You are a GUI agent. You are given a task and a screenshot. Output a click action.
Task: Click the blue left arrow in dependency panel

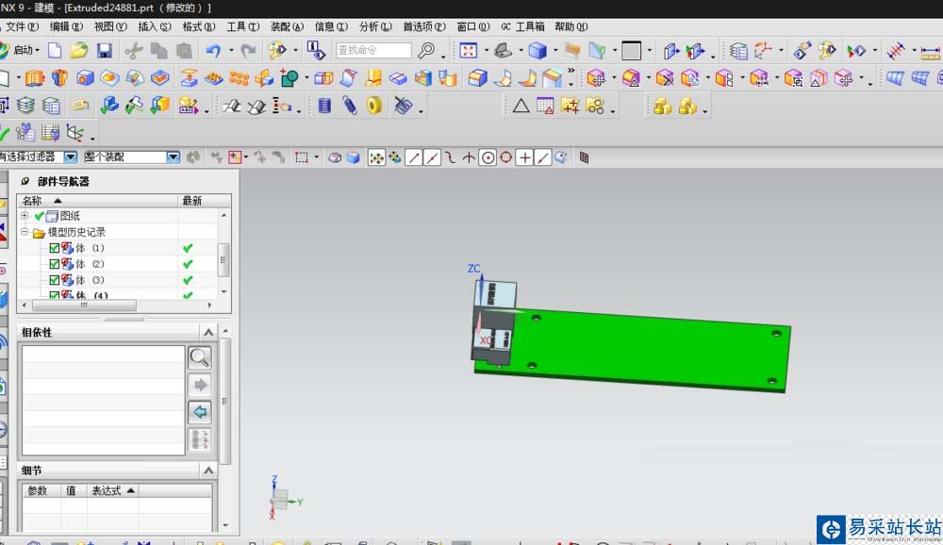point(199,412)
